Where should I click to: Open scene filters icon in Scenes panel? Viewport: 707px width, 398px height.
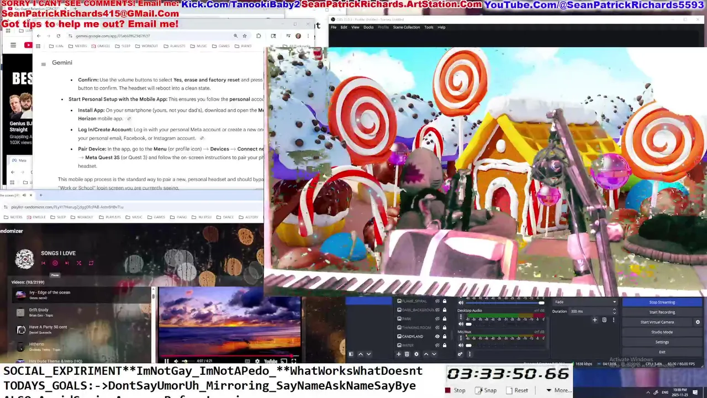(351, 354)
